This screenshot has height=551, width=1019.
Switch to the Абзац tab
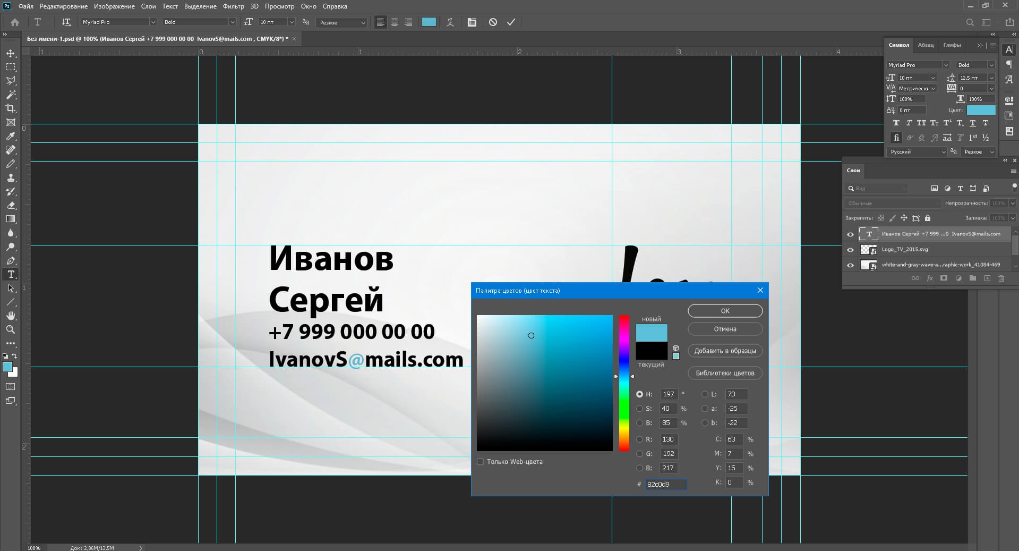click(926, 45)
